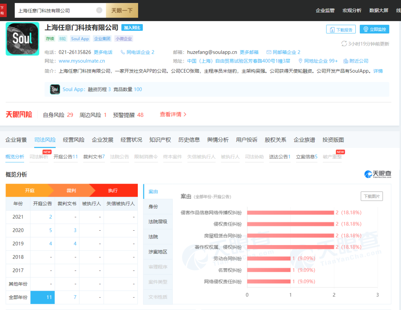Switch to the 企业发展 tab
This screenshot has width=401, height=310.
pos(102,140)
